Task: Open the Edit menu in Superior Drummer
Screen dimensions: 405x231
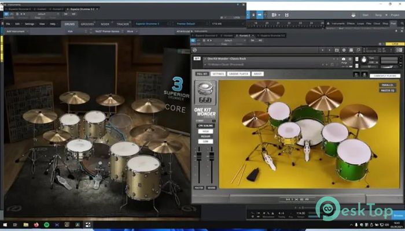Action: [x=17, y=24]
